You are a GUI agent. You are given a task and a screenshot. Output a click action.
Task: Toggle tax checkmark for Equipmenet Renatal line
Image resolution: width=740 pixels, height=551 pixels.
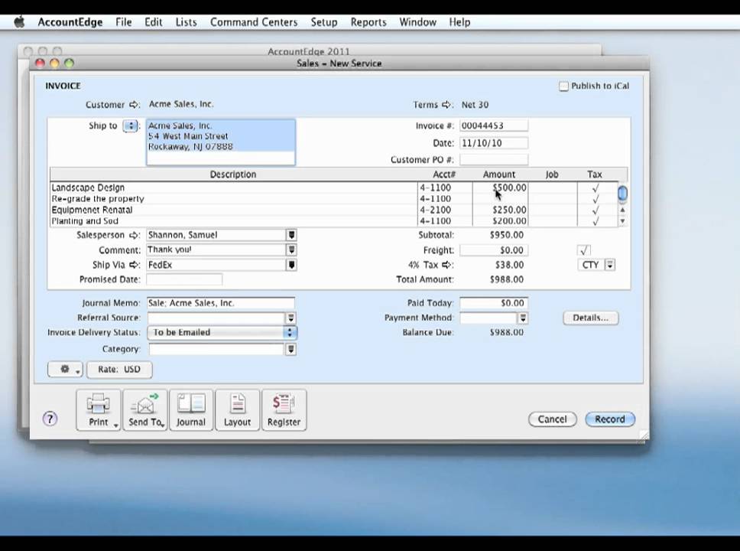click(596, 210)
